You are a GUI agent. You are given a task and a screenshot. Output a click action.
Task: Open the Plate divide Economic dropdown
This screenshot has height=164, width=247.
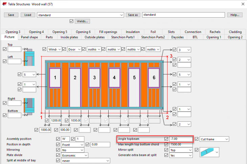coord(74,155)
